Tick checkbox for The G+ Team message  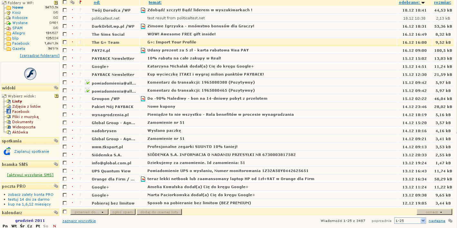(65, 42)
